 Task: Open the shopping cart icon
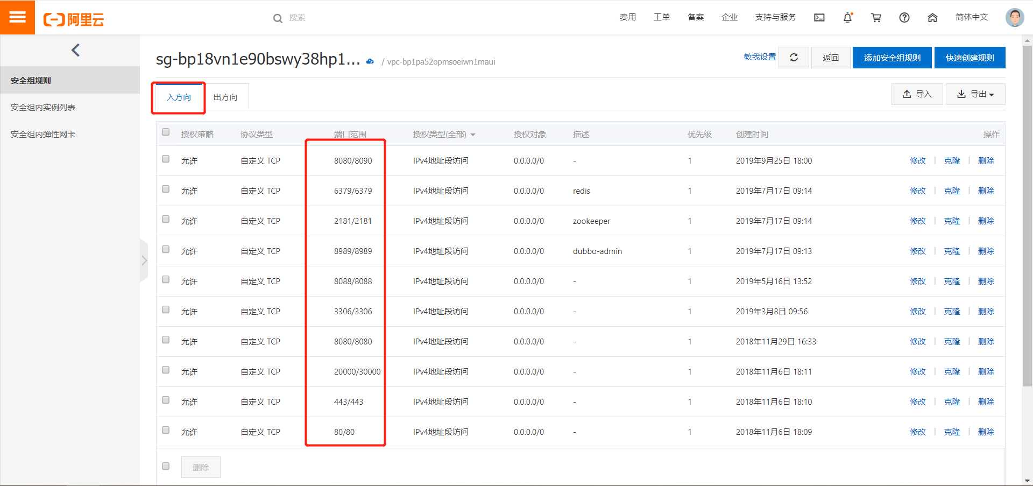point(876,18)
